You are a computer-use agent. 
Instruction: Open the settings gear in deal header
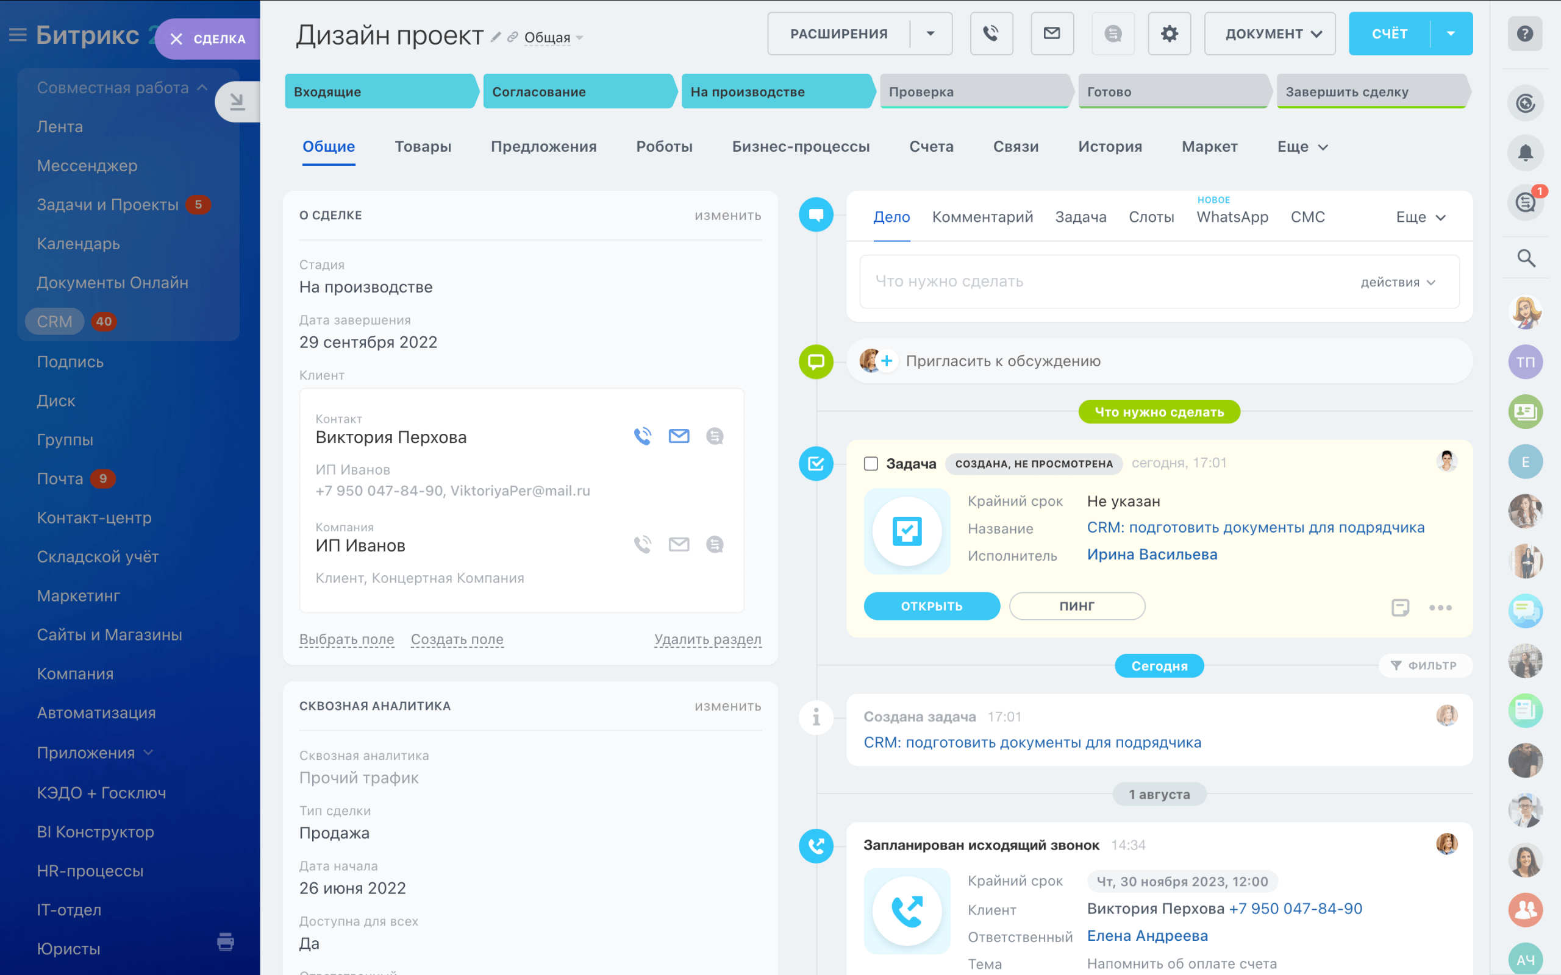(1169, 34)
